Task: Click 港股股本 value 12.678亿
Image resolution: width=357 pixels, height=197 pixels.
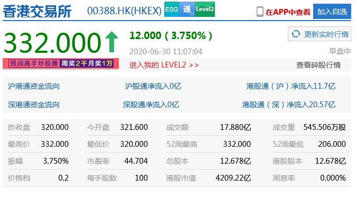Action: [x=331, y=161]
